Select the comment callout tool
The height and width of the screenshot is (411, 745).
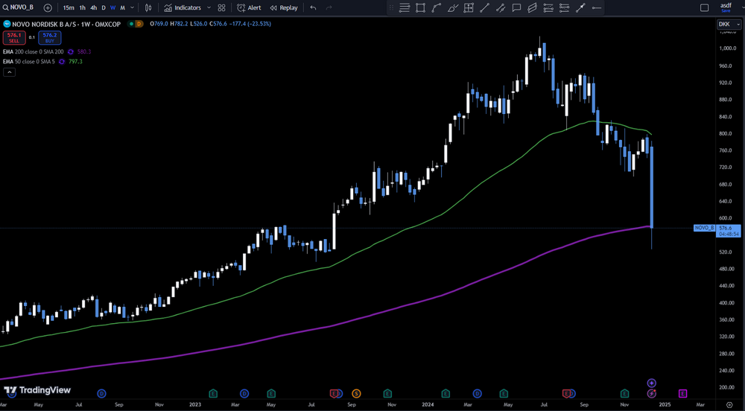[x=516, y=7]
